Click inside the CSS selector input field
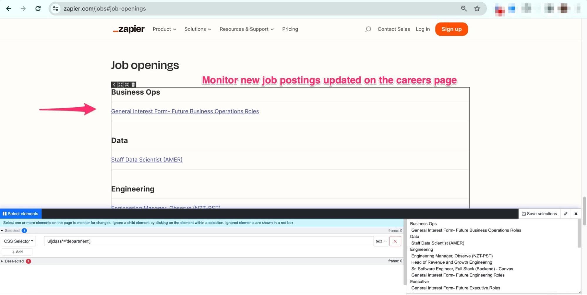The height and width of the screenshot is (295, 587). pos(206,241)
